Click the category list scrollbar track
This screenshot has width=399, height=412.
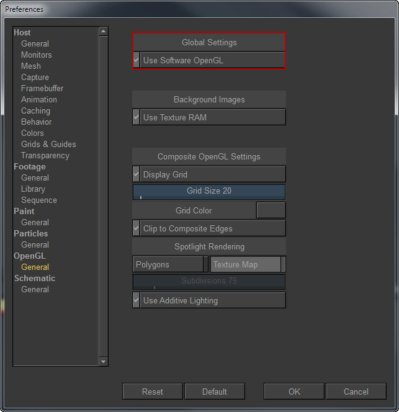(104, 197)
